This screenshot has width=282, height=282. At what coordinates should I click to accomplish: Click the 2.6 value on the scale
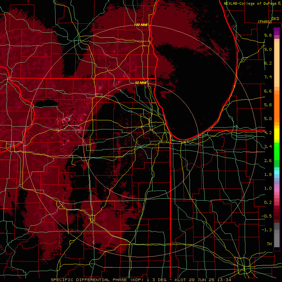pos(268,161)
